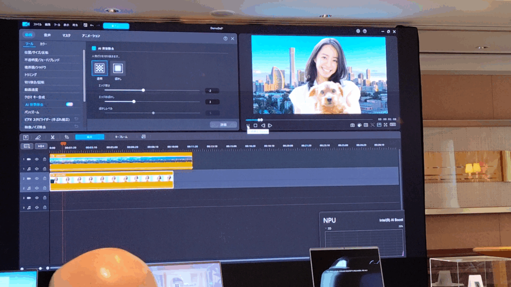Image resolution: width=511 pixels, height=287 pixels.
Task: Select the 透明 checkerboard background option
Action: (x=99, y=68)
